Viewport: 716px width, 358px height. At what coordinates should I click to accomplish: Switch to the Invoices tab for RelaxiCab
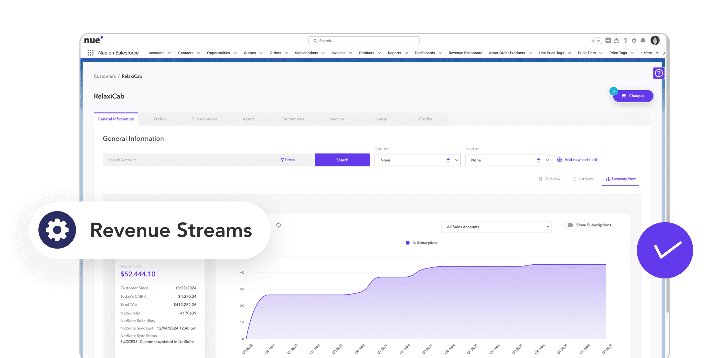tap(337, 119)
